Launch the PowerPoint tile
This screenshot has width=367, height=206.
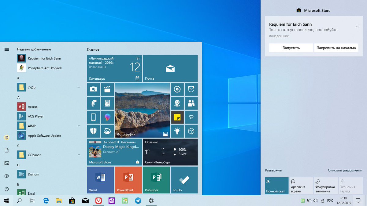[128, 180]
